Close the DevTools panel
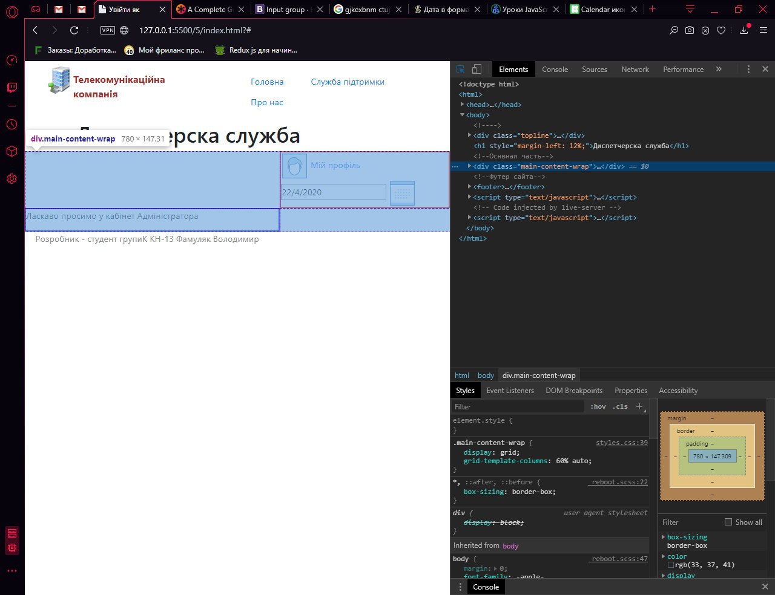Image resolution: width=775 pixels, height=595 pixels. coord(765,69)
